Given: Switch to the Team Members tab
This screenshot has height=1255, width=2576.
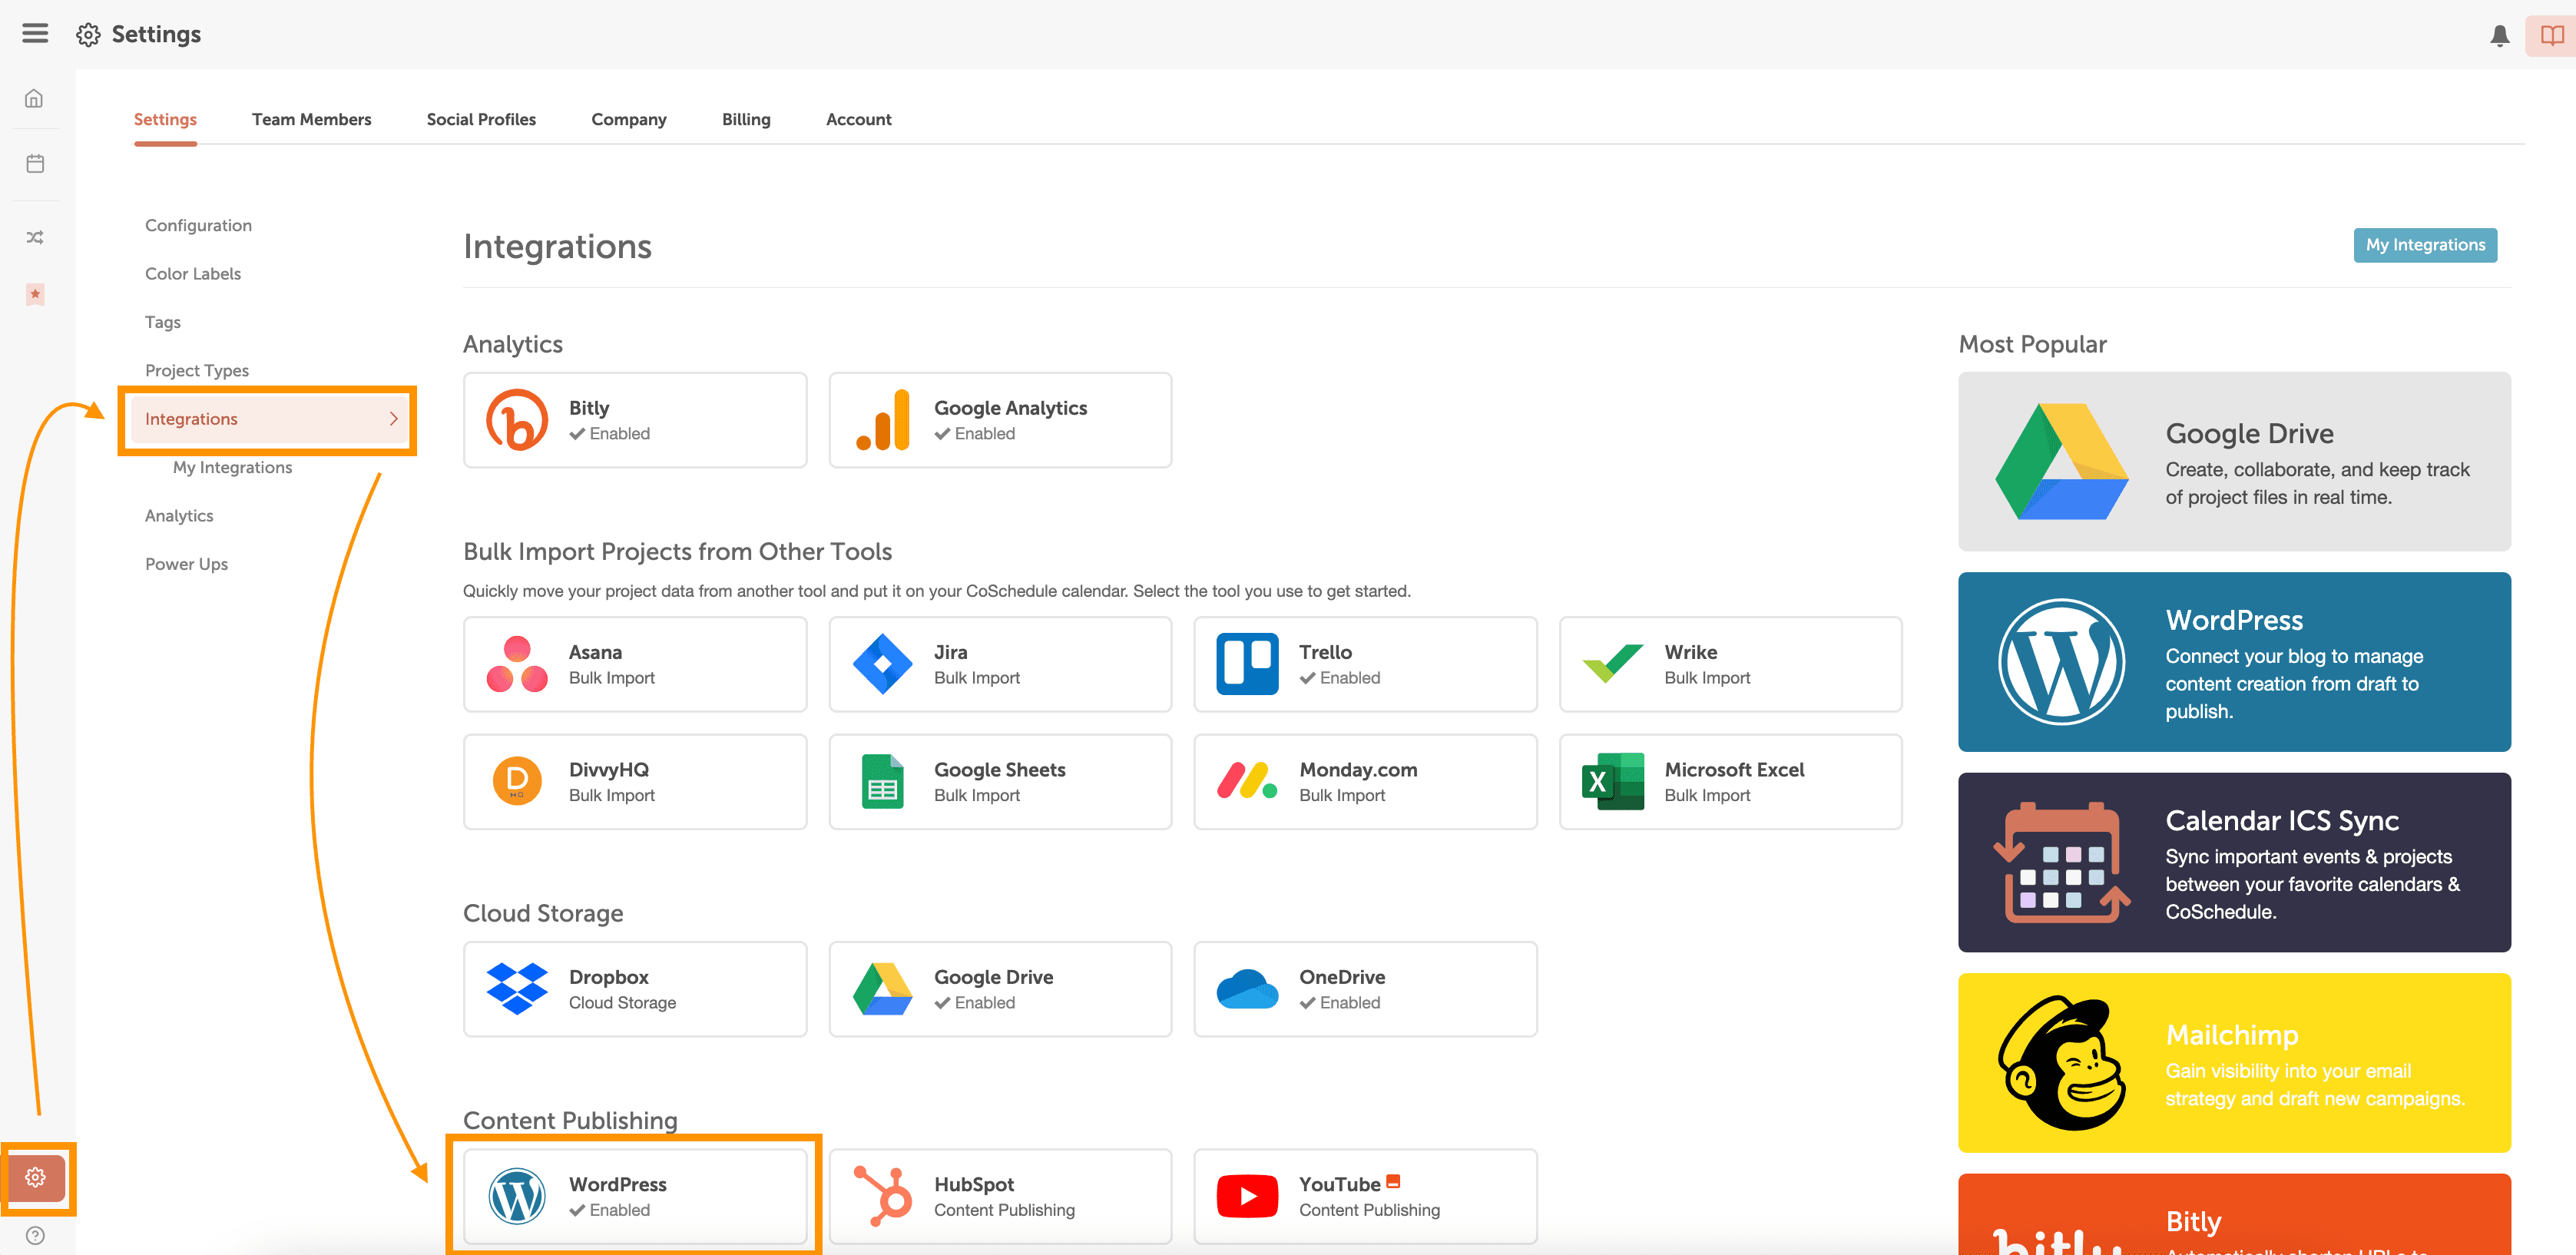Looking at the screenshot, I should point(311,119).
